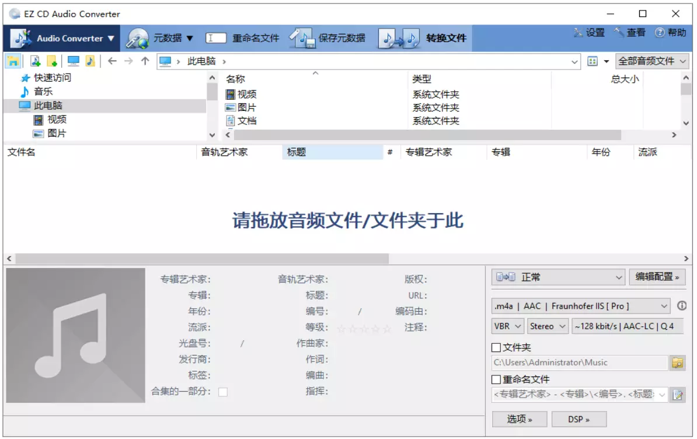
Task: Enable the 重命名文件 checkbox
Action: pos(496,379)
